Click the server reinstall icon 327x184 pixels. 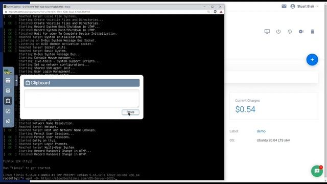coord(301,32)
